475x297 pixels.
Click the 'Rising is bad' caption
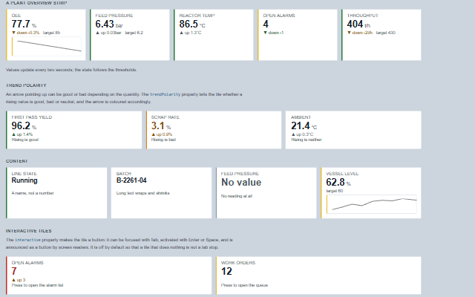point(163,140)
